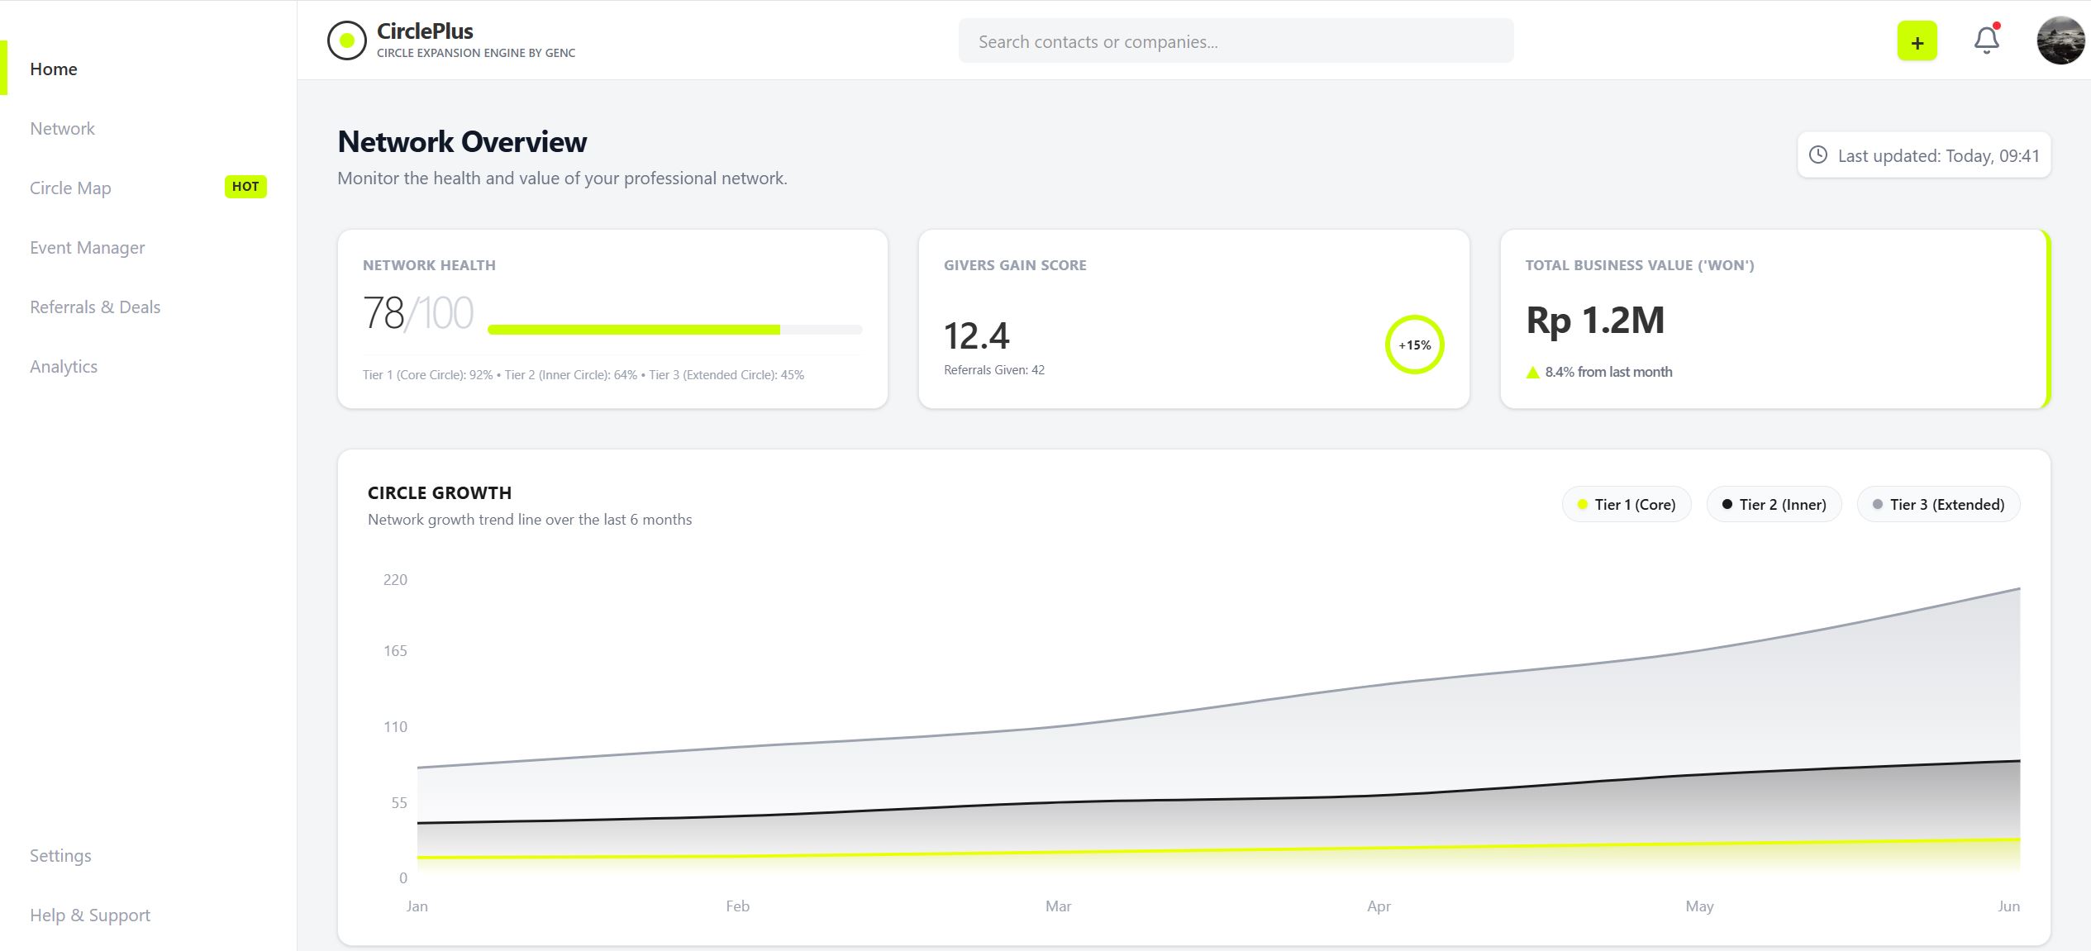
Task: Go to Home in the sidebar
Action: click(54, 69)
